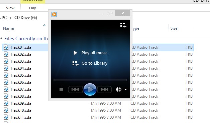Click the Stop button in media player
This screenshot has height=123, width=210.
tap(61, 89)
